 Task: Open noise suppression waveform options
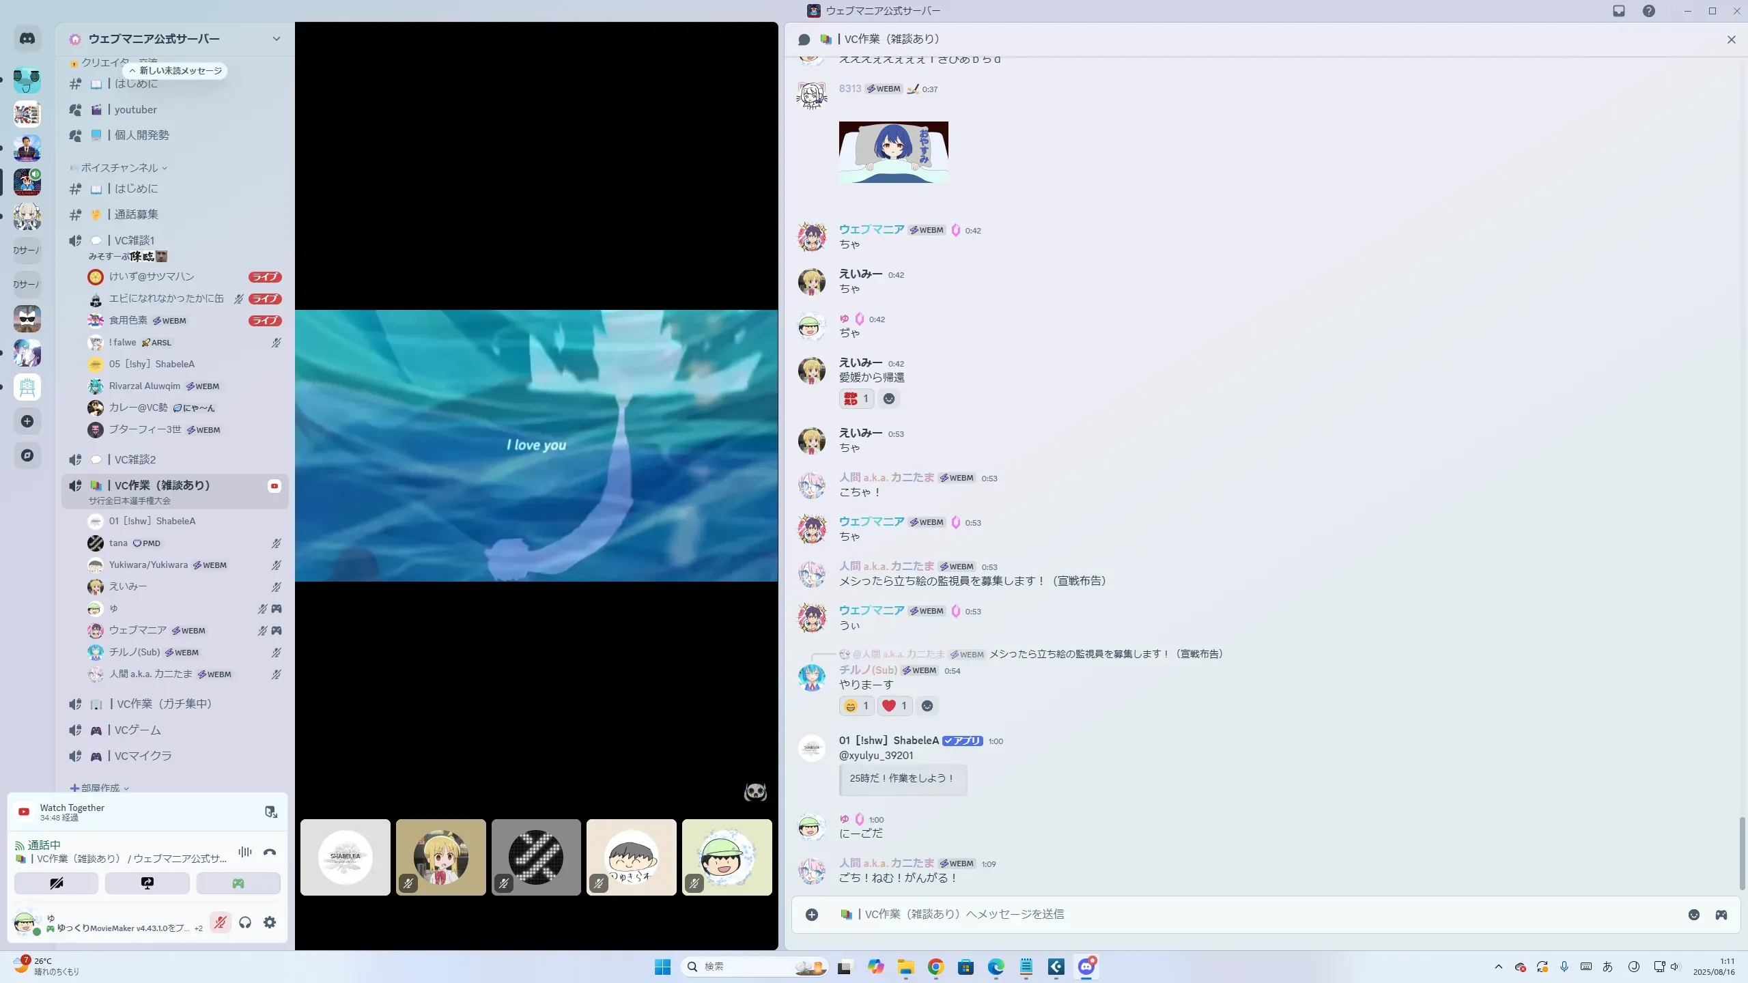click(x=244, y=852)
